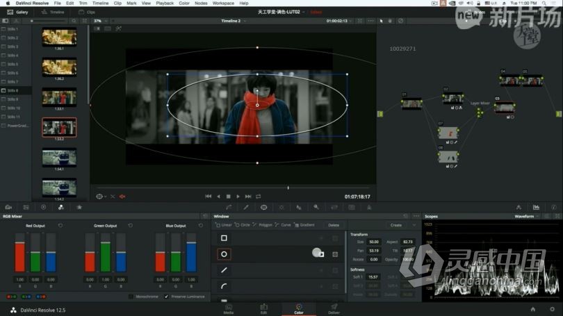Viewport: 563px width, 316px height.
Task: Toggle loop playback
Action: [x=258, y=197]
